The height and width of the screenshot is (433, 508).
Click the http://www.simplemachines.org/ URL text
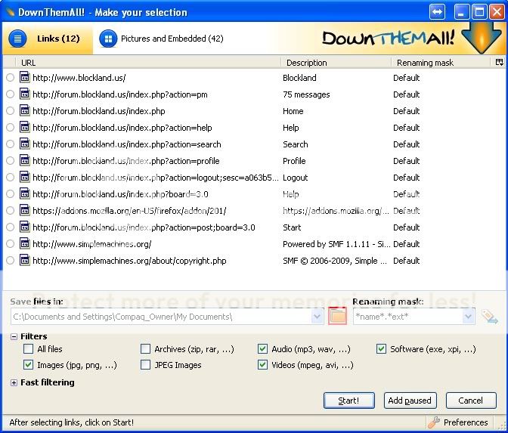point(92,244)
